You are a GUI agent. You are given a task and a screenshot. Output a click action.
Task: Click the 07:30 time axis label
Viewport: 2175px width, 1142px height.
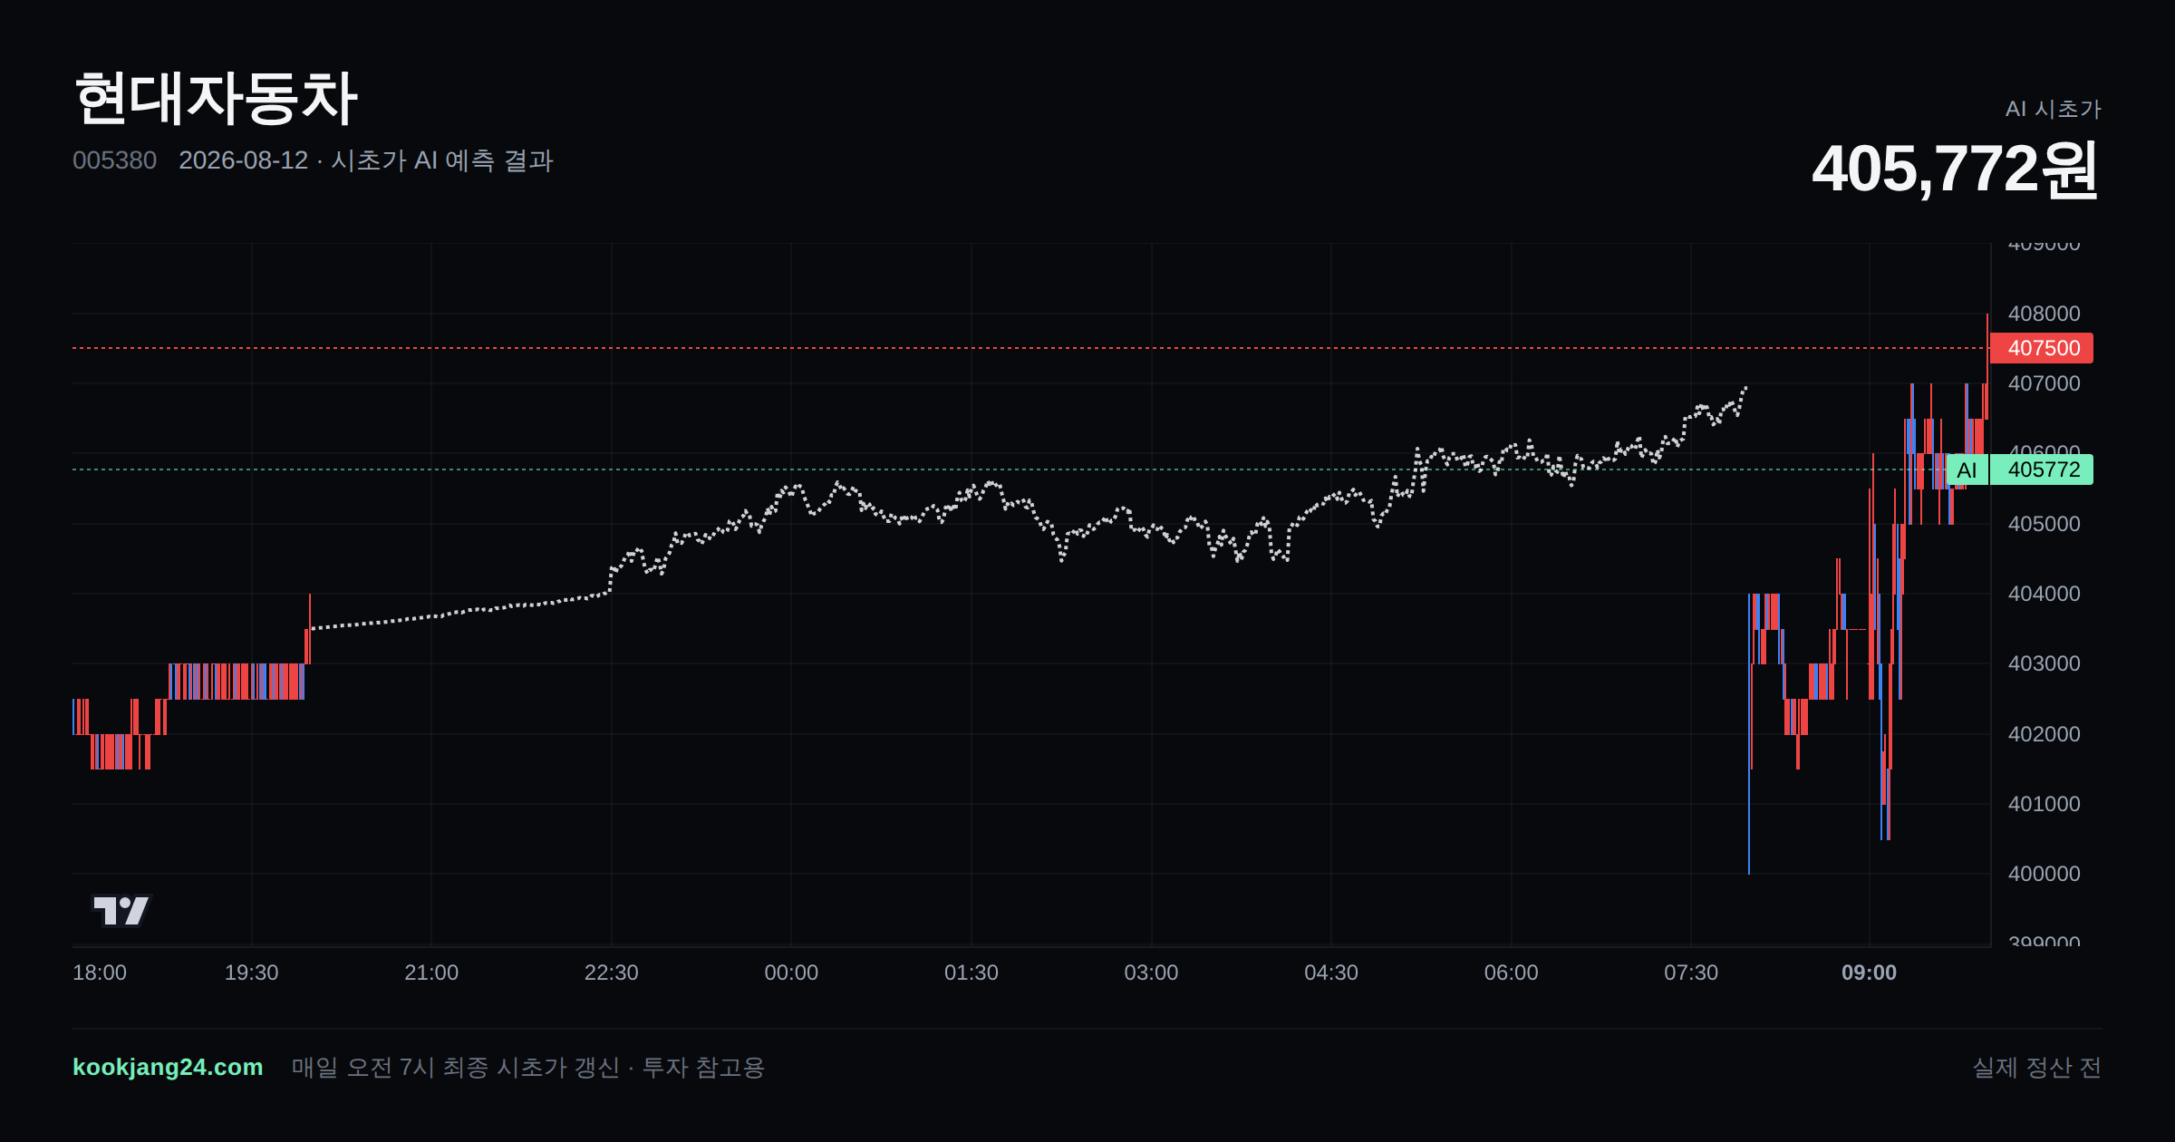point(1691,973)
